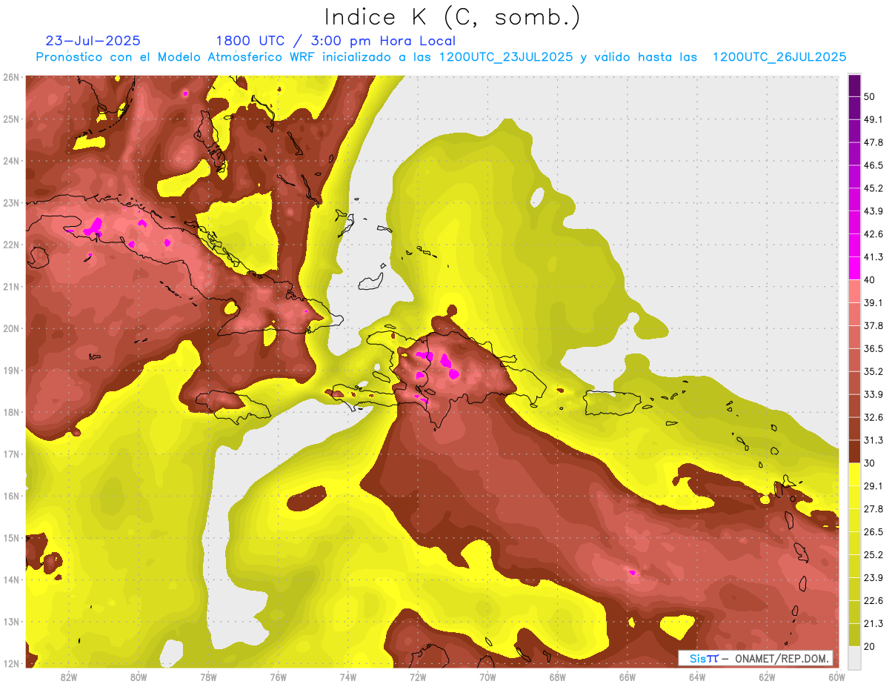This screenshot has height=687, width=889.
Task: Click the colorbar value '33.9'
Action: pyautogui.click(x=873, y=394)
